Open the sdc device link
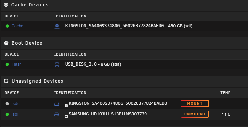248x127 pixels. [x=16, y=104]
